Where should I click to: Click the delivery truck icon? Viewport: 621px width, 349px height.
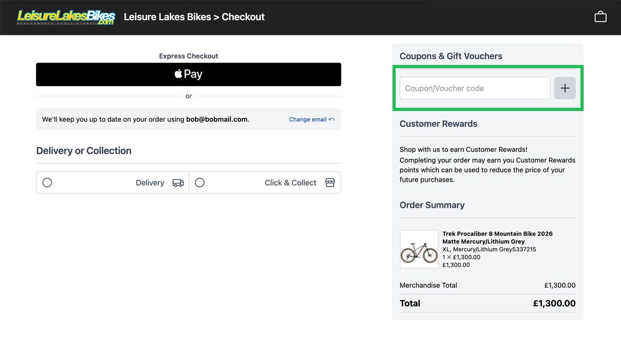[x=178, y=183]
